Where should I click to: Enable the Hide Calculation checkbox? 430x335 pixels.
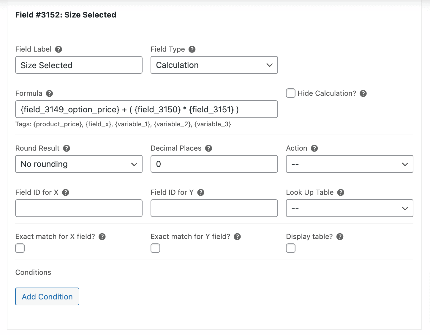pos(291,93)
